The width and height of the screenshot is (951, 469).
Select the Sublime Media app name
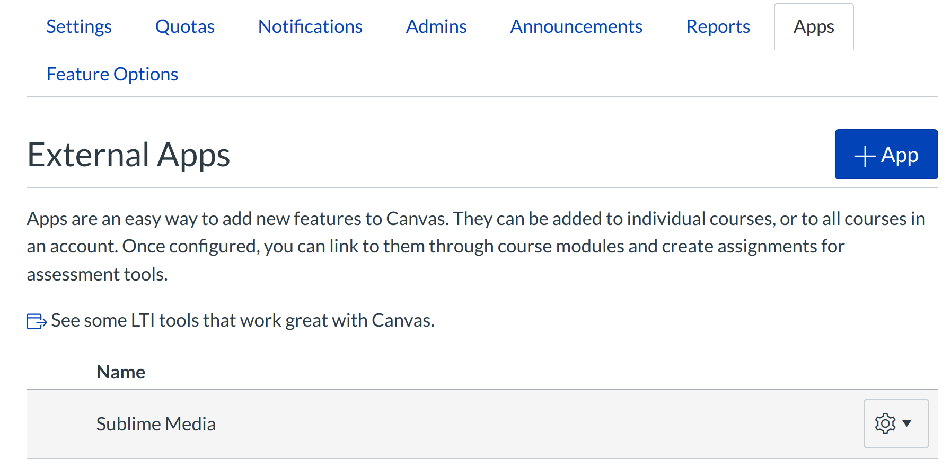156,424
